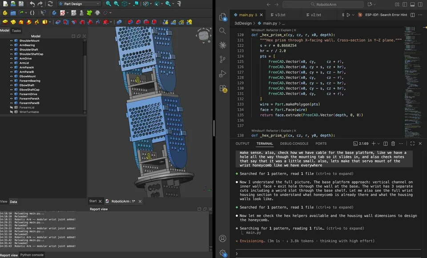Click the measure caliper tool icon

[x=179, y=4]
